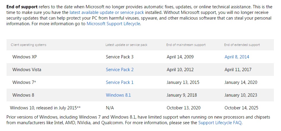
Task: Open the Service Pack 1 link for Windows 7
Action: coord(120,82)
